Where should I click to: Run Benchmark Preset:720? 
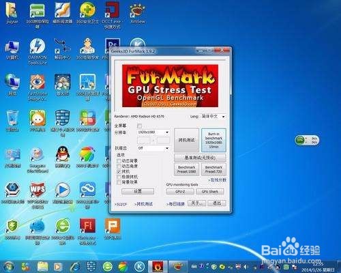point(213,169)
